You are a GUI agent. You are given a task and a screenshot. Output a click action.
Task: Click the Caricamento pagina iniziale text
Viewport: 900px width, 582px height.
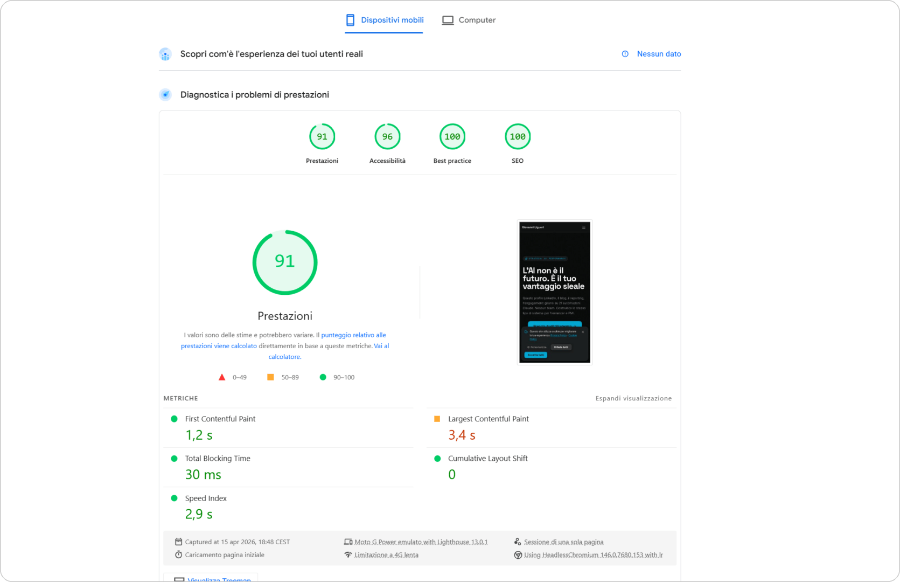pos(225,555)
